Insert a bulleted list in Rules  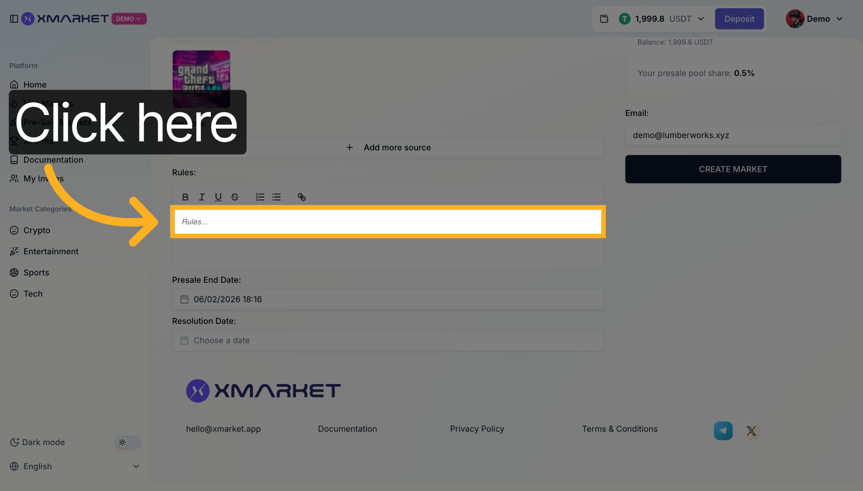[x=276, y=197]
